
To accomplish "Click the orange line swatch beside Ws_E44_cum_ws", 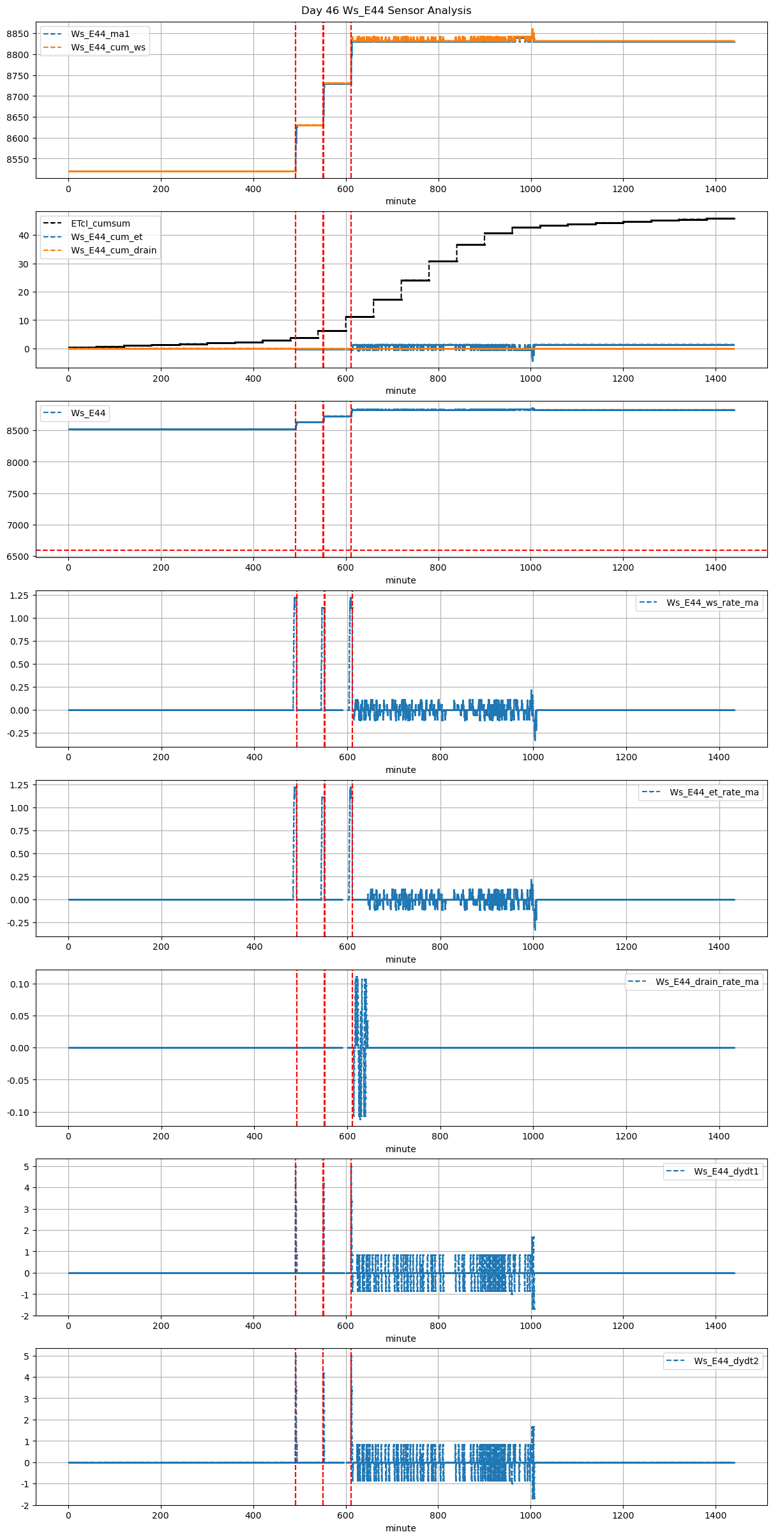I will tap(52, 47).
